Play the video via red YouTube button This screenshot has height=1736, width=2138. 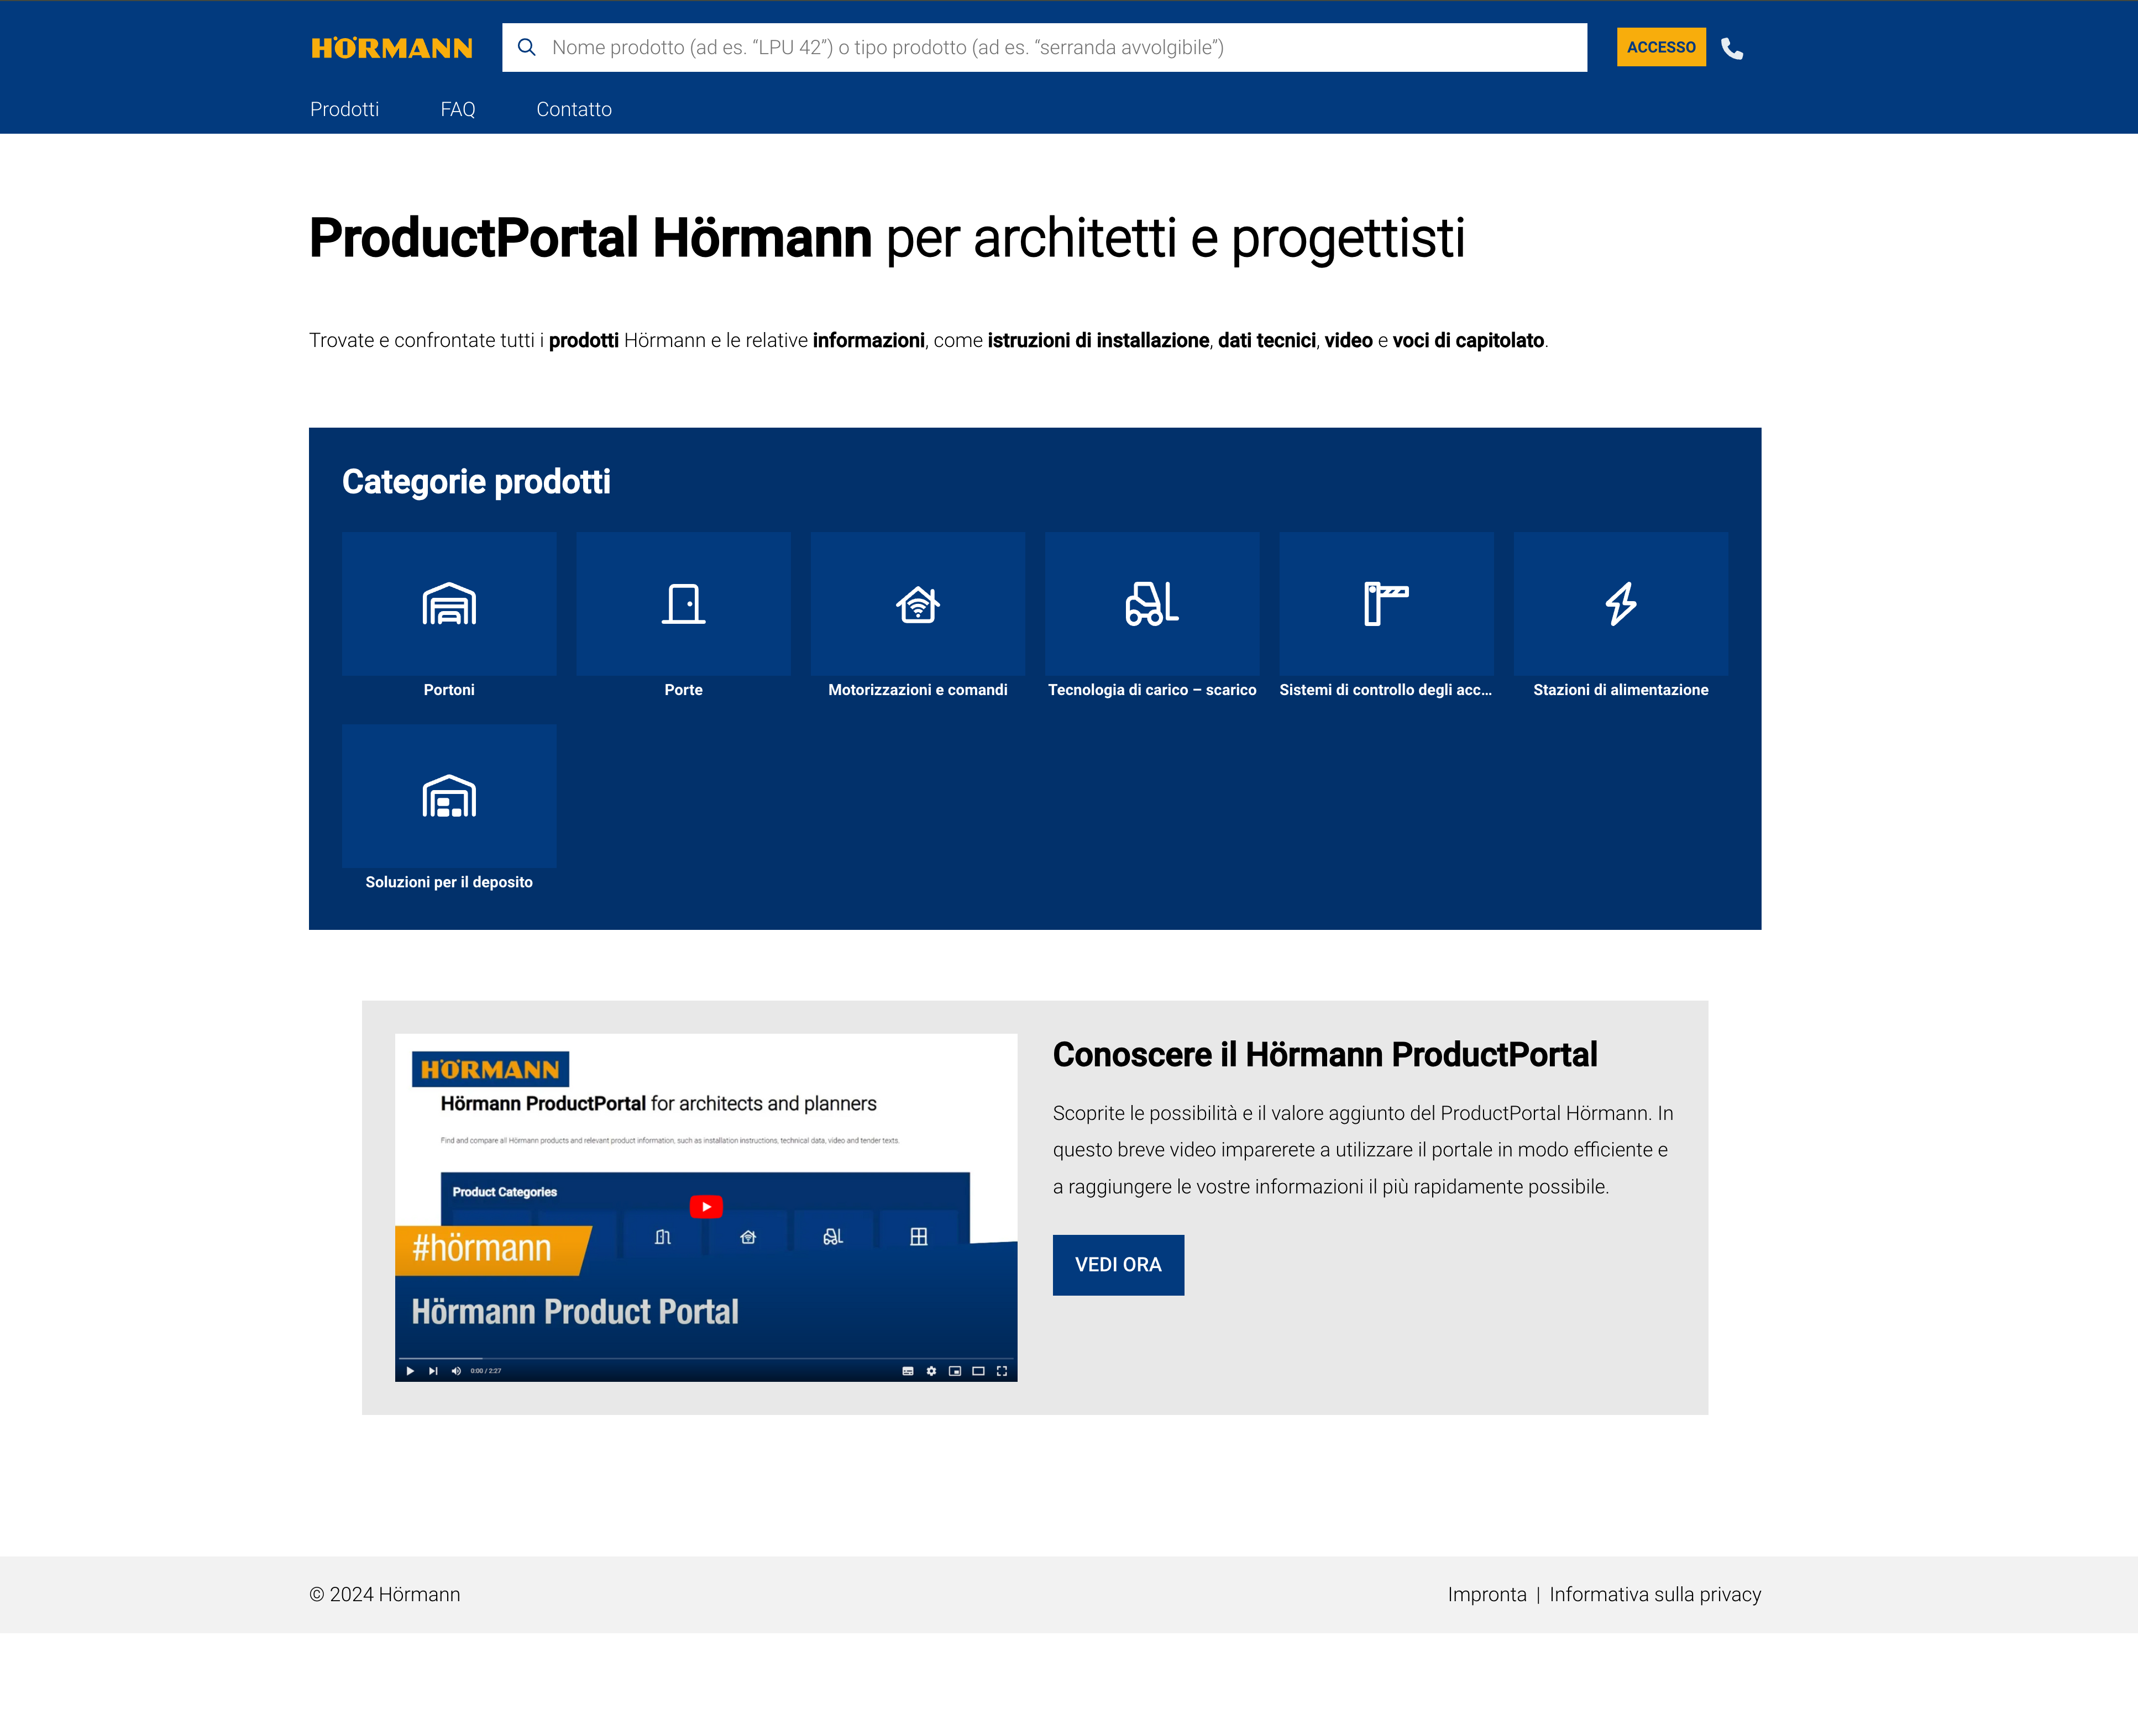pos(706,1207)
